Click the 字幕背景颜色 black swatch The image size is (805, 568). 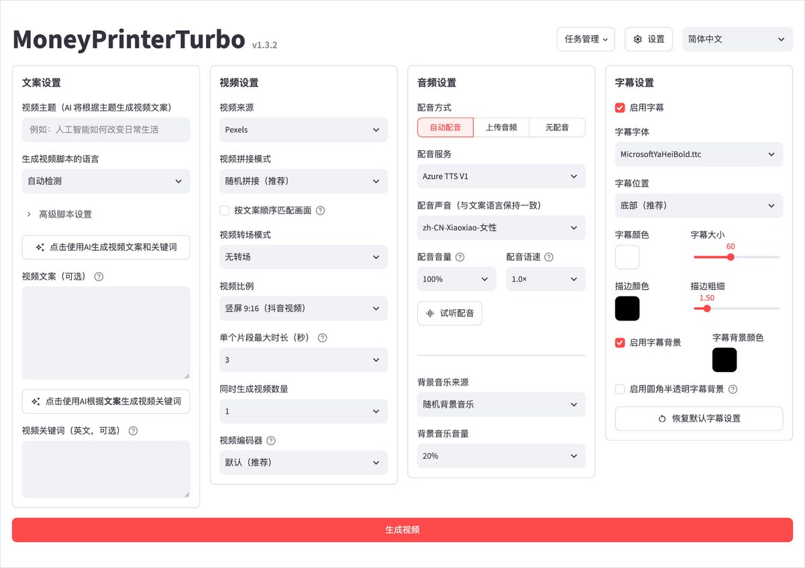click(x=724, y=360)
